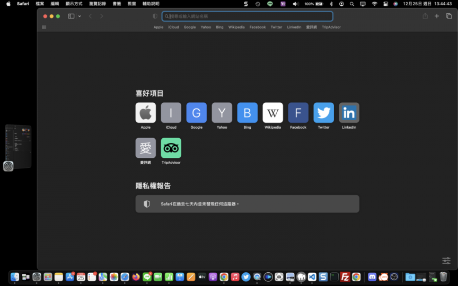The width and height of the screenshot is (458, 286).
Task: Focus the address and search field
Action: (x=248, y=16)
